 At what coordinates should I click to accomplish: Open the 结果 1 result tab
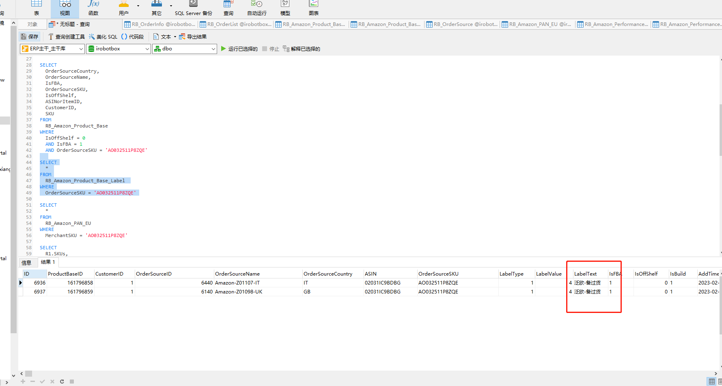[x=48, y=262]
